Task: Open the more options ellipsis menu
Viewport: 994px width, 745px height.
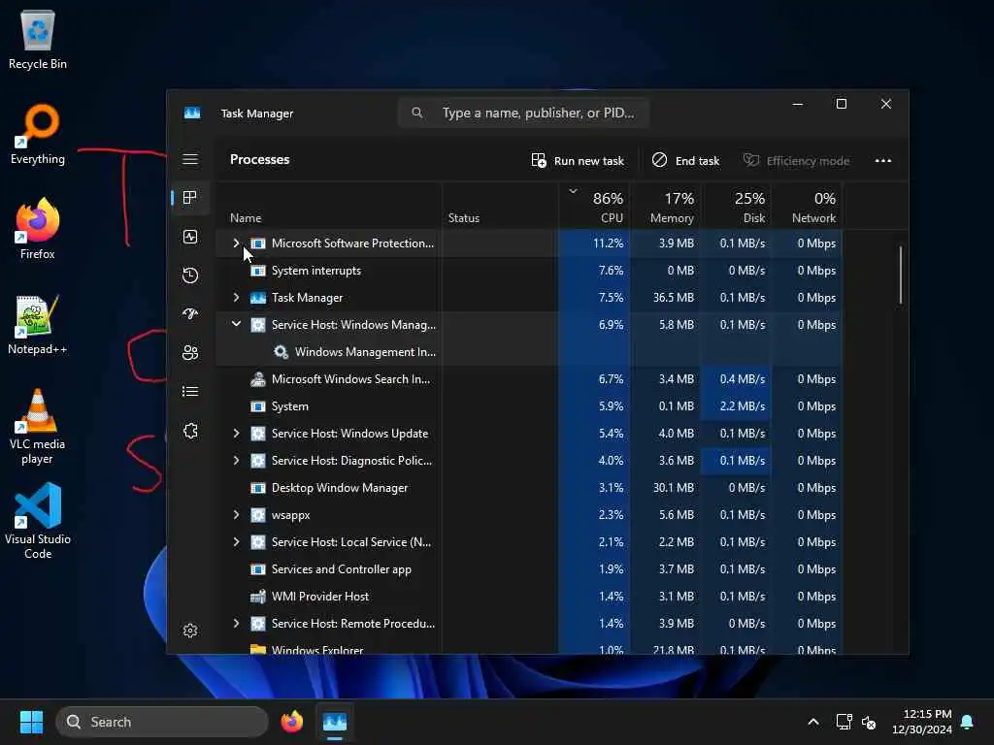Action: point(883,161)
